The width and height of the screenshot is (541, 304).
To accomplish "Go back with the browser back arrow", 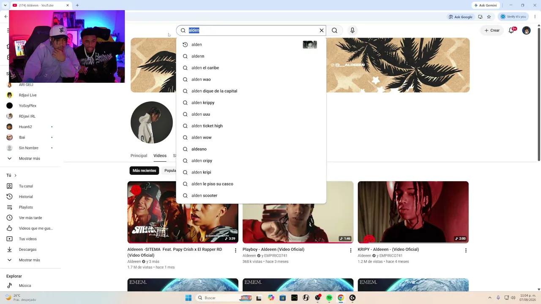I will coord(6,17).
